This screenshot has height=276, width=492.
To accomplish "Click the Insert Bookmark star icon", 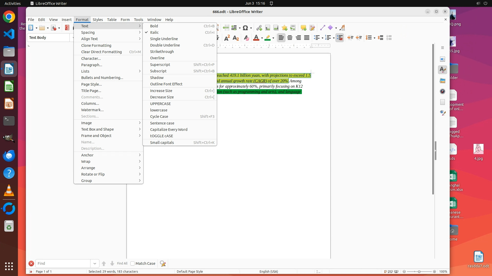I will click(284, 28).
